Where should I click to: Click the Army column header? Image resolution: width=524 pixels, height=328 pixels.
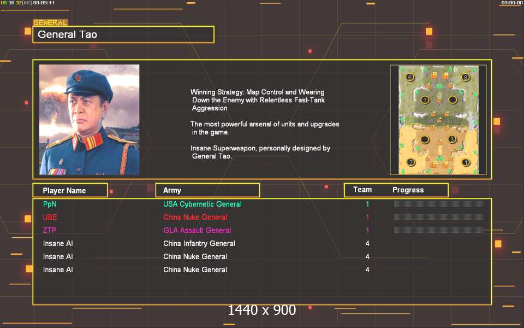(x=207, y=190)
